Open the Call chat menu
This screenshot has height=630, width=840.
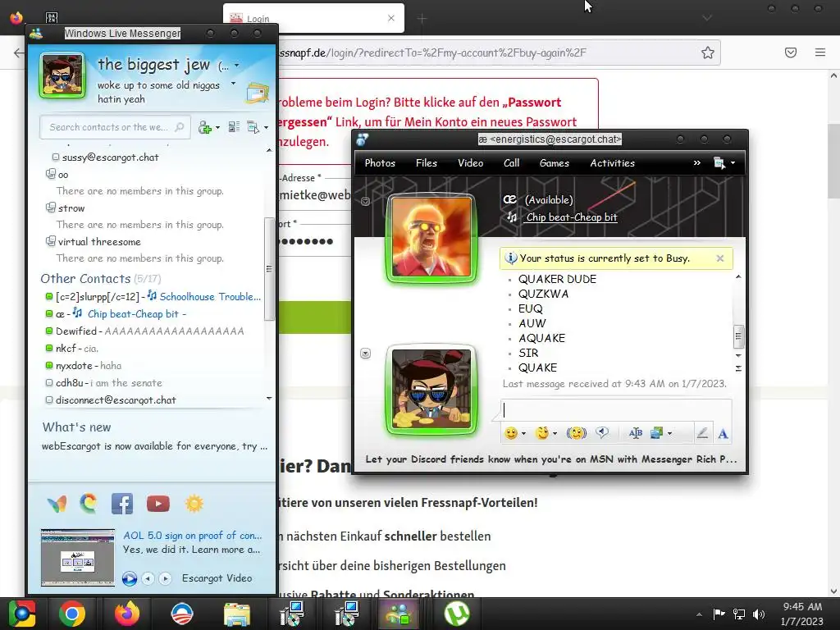coord(512,163)
